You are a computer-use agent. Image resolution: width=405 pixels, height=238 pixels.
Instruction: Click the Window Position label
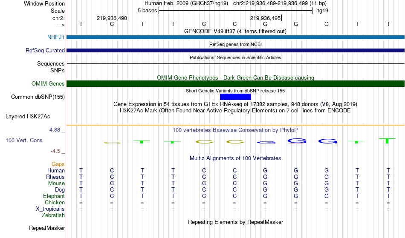[44, 3]
